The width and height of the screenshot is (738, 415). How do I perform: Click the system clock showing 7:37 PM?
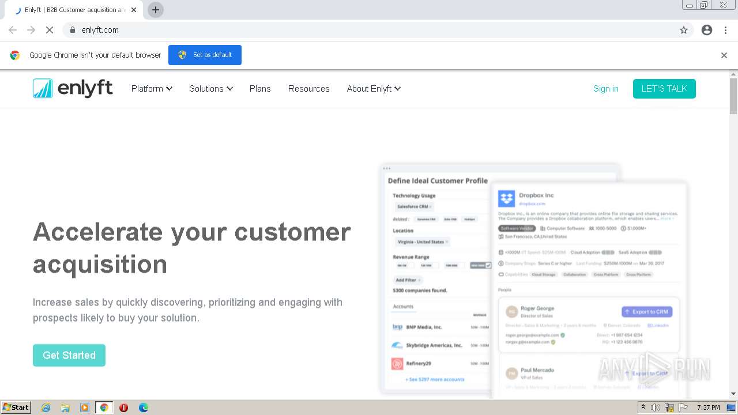(x=708, y=408)
